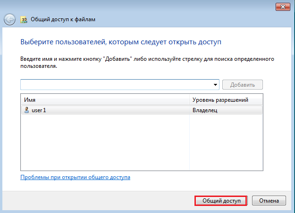Open the Владелец permission level cell
The image size is (295, 213).
tap(225, 110)
